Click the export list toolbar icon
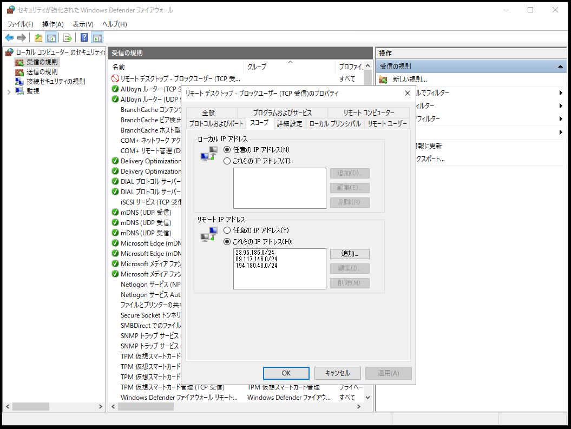The height and width of the screenshot is (429, 571). click(67, 37)
